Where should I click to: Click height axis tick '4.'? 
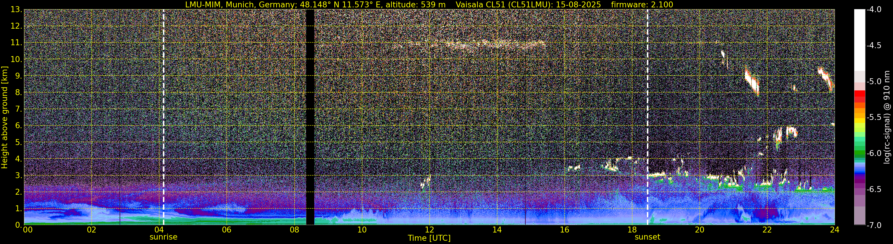(x=19, y=159)
